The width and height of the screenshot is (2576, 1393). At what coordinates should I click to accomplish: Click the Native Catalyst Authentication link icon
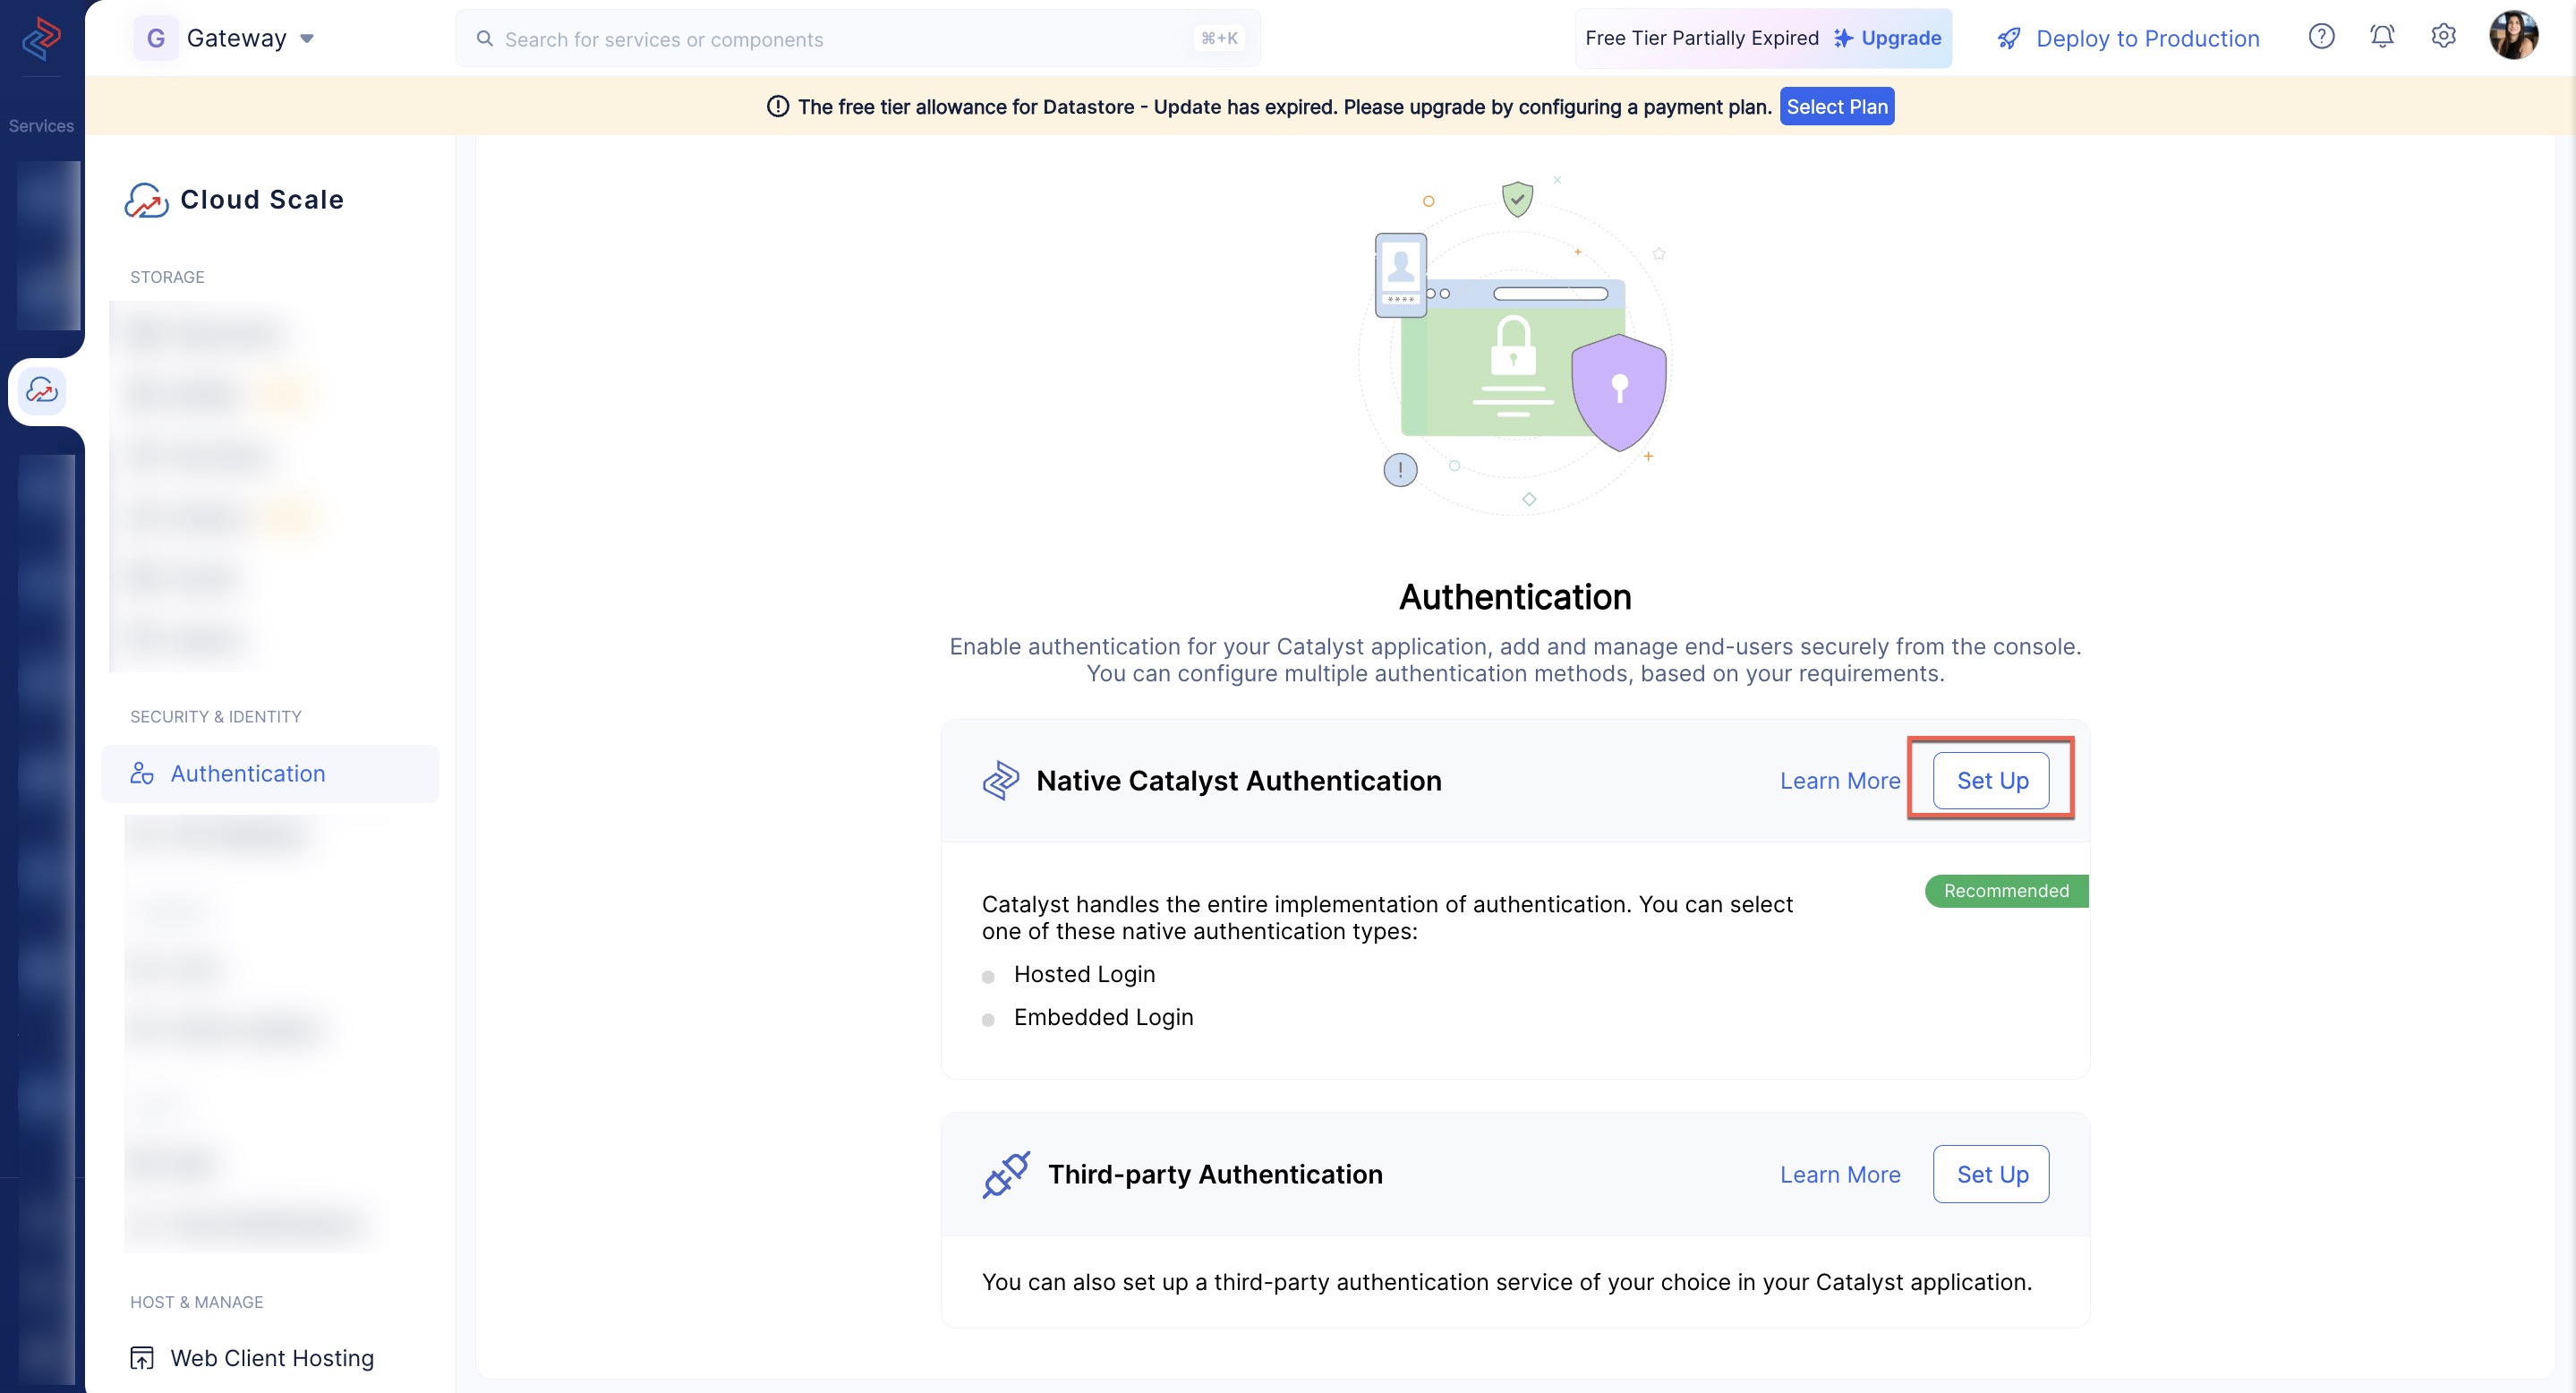tap(1002, 781)
